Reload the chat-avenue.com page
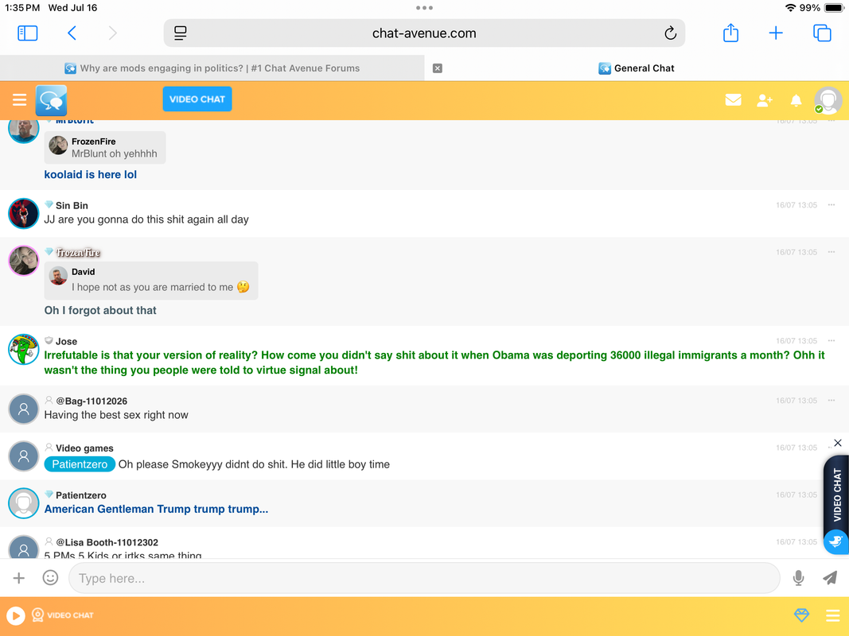The image size is (849, 636). pyautogui.click(x=670, y=33)
